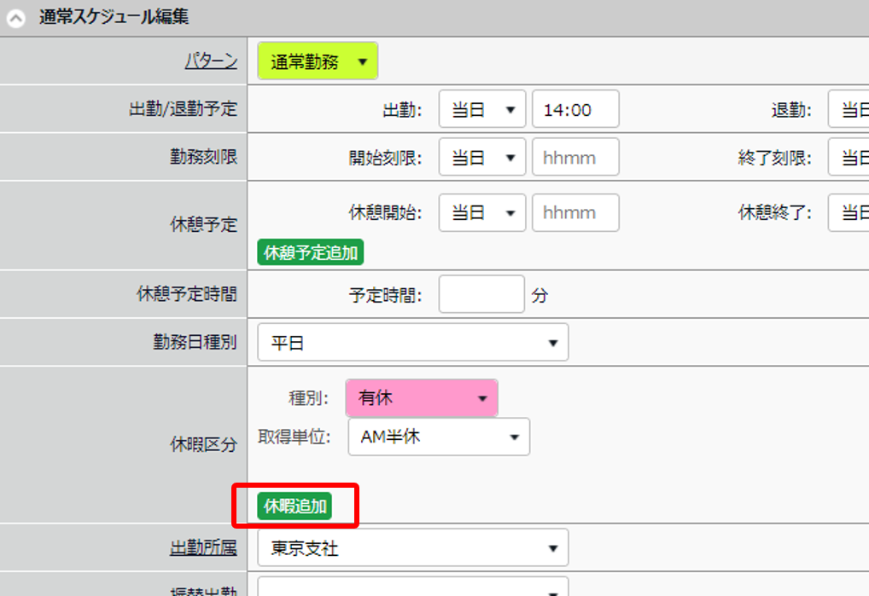Click the 予定時間 minutes input field
Image resolution: width=869 pixels, height=596 pixels.
point(481,294)
